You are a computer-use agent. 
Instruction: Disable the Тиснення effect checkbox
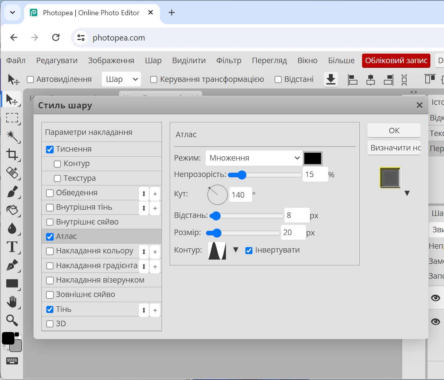coord(50,149)
